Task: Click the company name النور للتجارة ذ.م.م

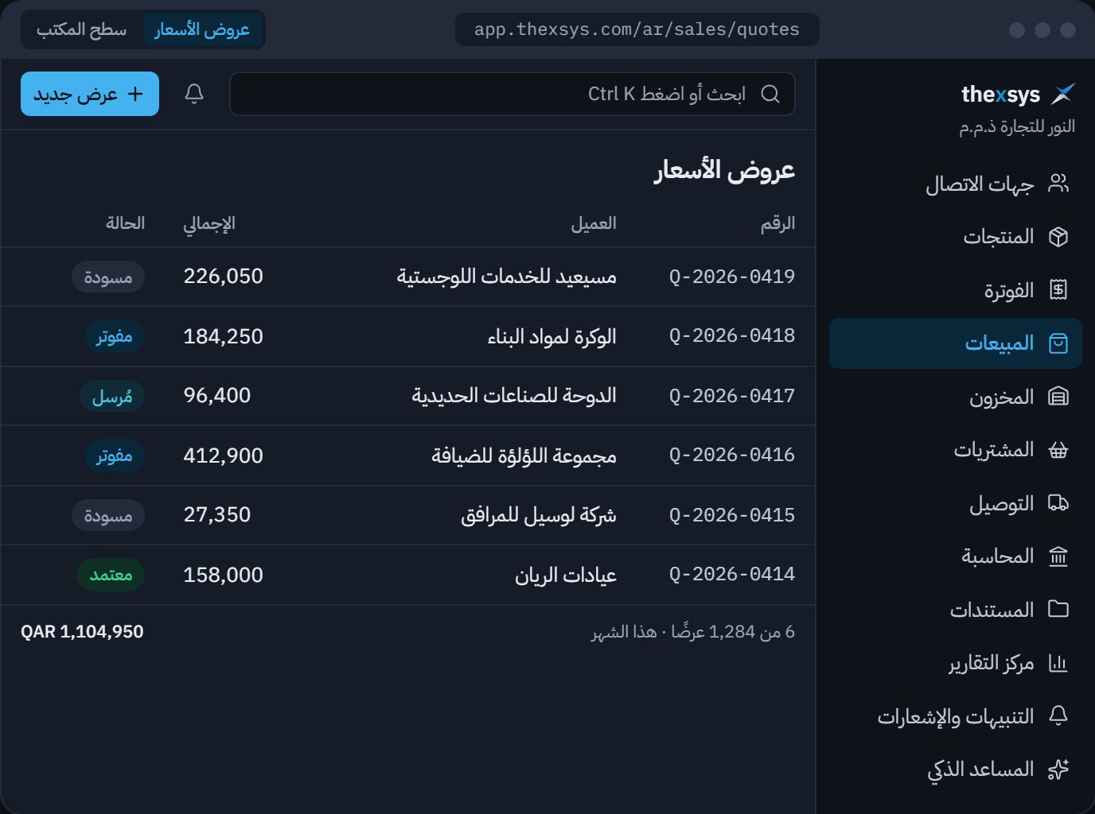Action: pyautogui.click(x=1017, y=127)
